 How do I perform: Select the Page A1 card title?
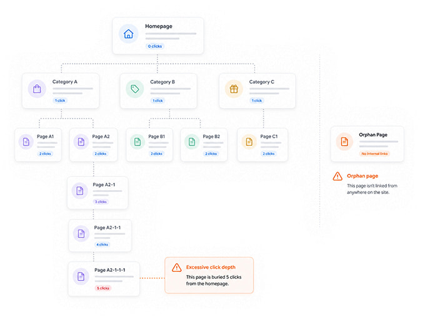coord(45,137)
